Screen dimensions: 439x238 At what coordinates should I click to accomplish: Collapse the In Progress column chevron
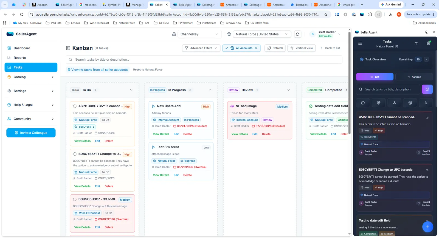[x=210, y=90]
